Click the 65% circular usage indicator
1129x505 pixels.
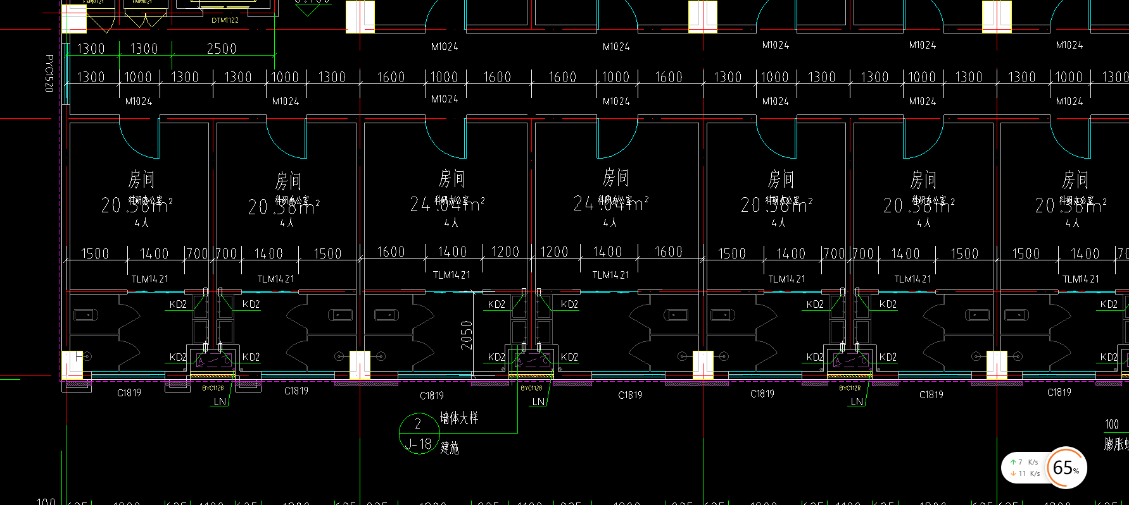tap(1066, 468)
